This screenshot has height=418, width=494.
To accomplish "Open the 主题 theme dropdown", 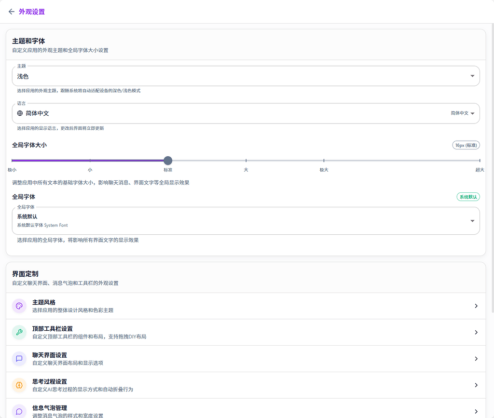I will (x=246, y=76).
